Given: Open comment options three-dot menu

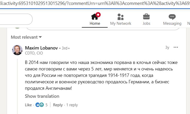Looking at the screenshot, I should [x=176, y=47].
